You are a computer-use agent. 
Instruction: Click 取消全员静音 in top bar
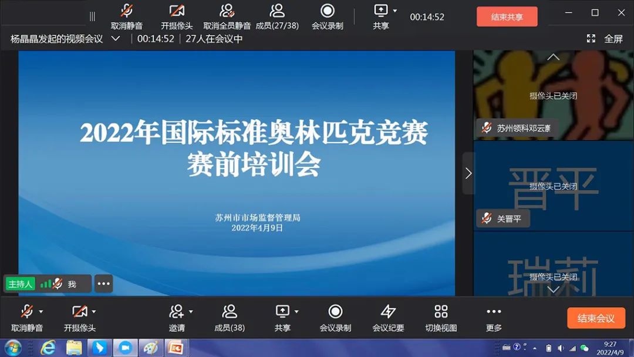[227, 16]
